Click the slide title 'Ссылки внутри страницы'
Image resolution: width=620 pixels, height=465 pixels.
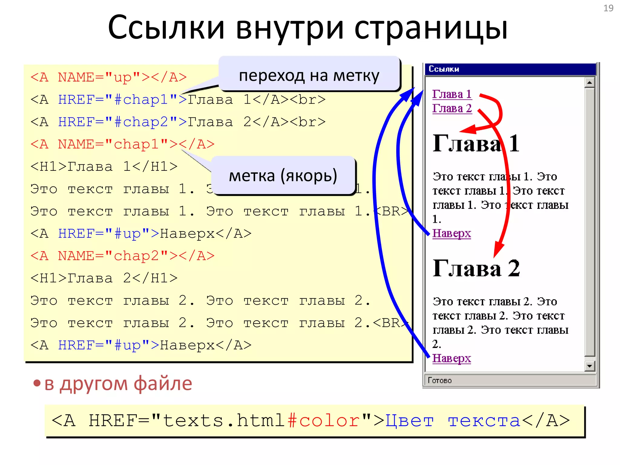tap(308, 28)
